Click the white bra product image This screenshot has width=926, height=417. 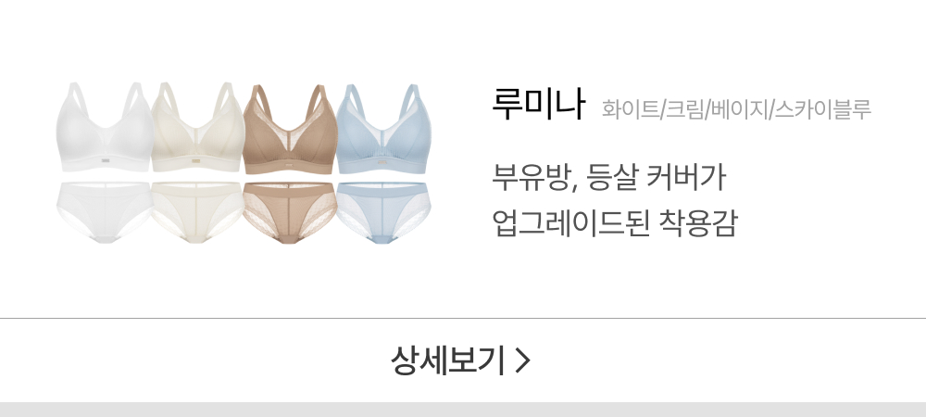pyautogui.click(x=105, y=127)
